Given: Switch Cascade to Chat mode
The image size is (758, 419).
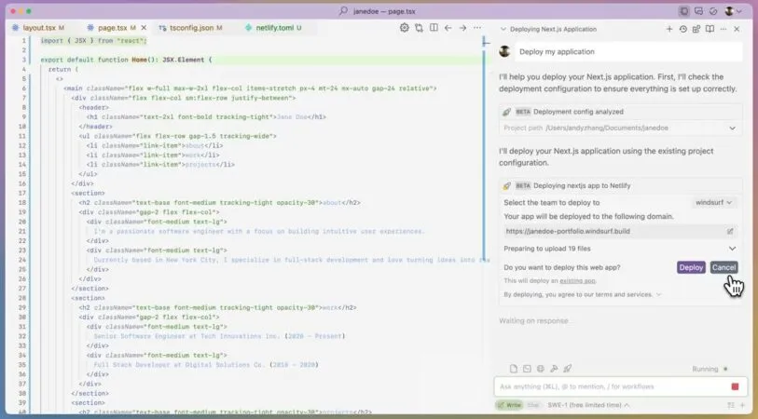Looking at the screenshot, I should [533, 405].
